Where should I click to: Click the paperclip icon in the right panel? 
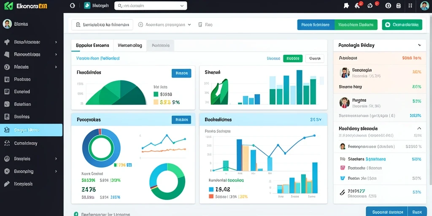point(342,192)
